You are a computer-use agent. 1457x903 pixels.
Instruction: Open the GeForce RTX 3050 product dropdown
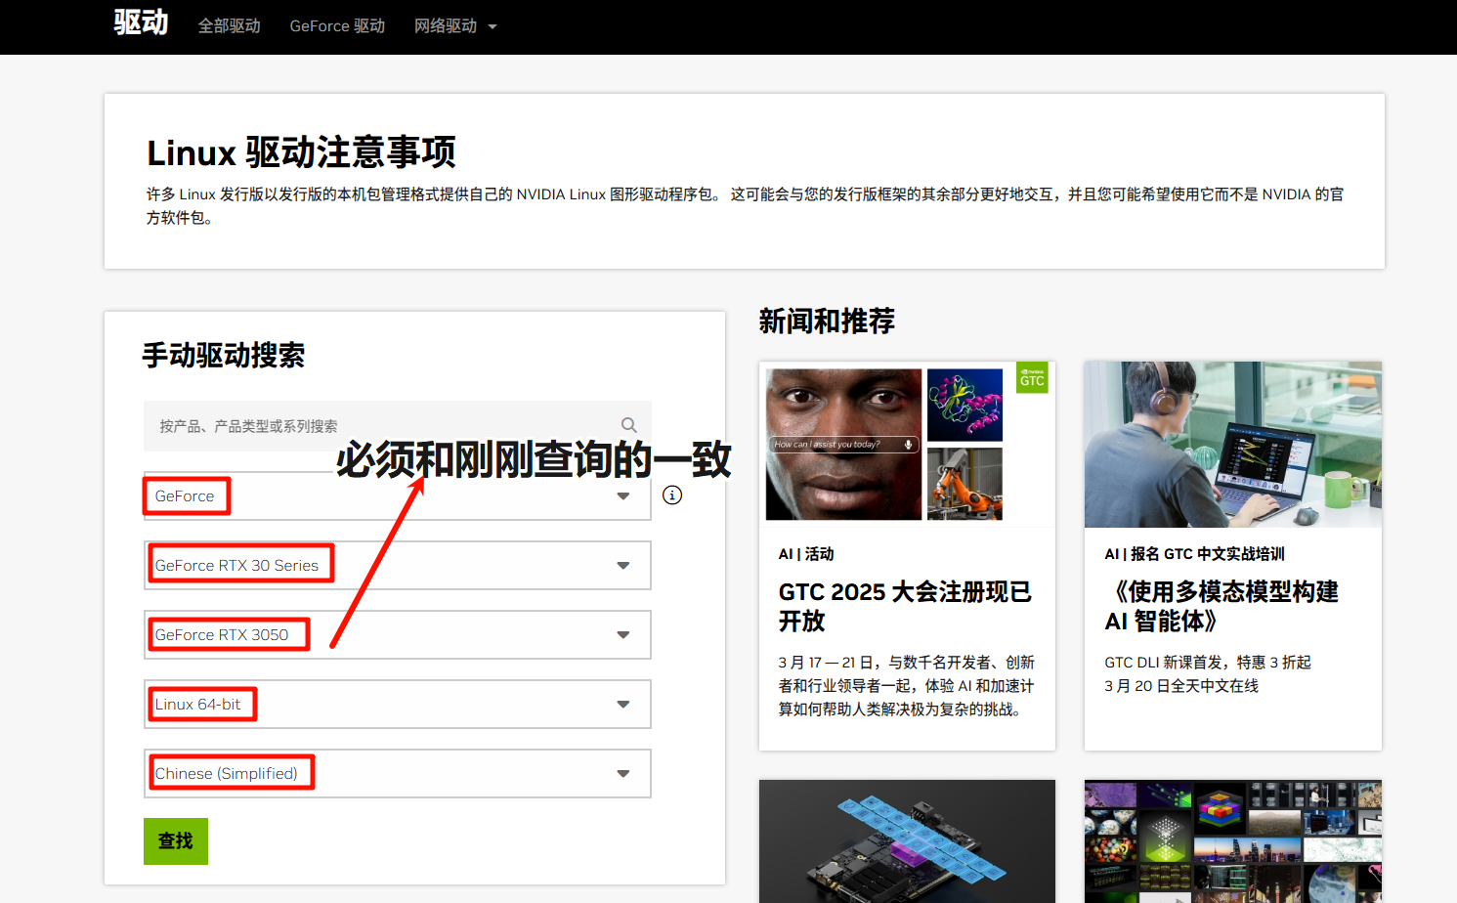point(622,634)
